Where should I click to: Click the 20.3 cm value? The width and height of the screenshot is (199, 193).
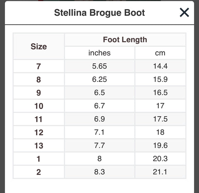pos(160,159)
